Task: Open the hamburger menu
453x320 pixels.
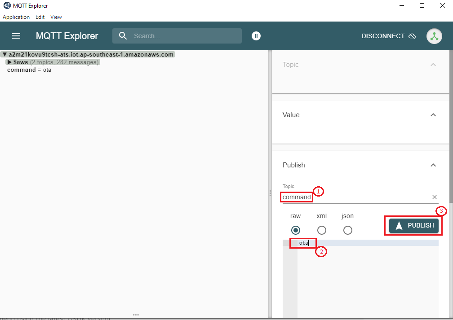Action: pyautogui.click(x=16, y=36)
